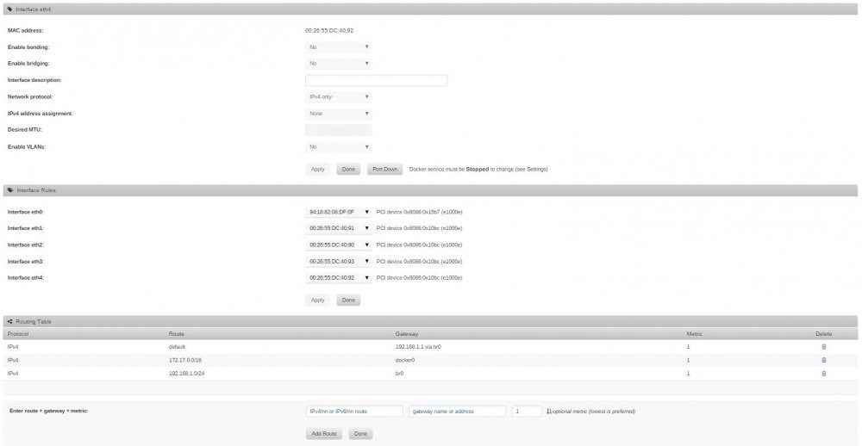Click Done in the Routing Table section
Screen dimensions: 862x446
(360, 434)
